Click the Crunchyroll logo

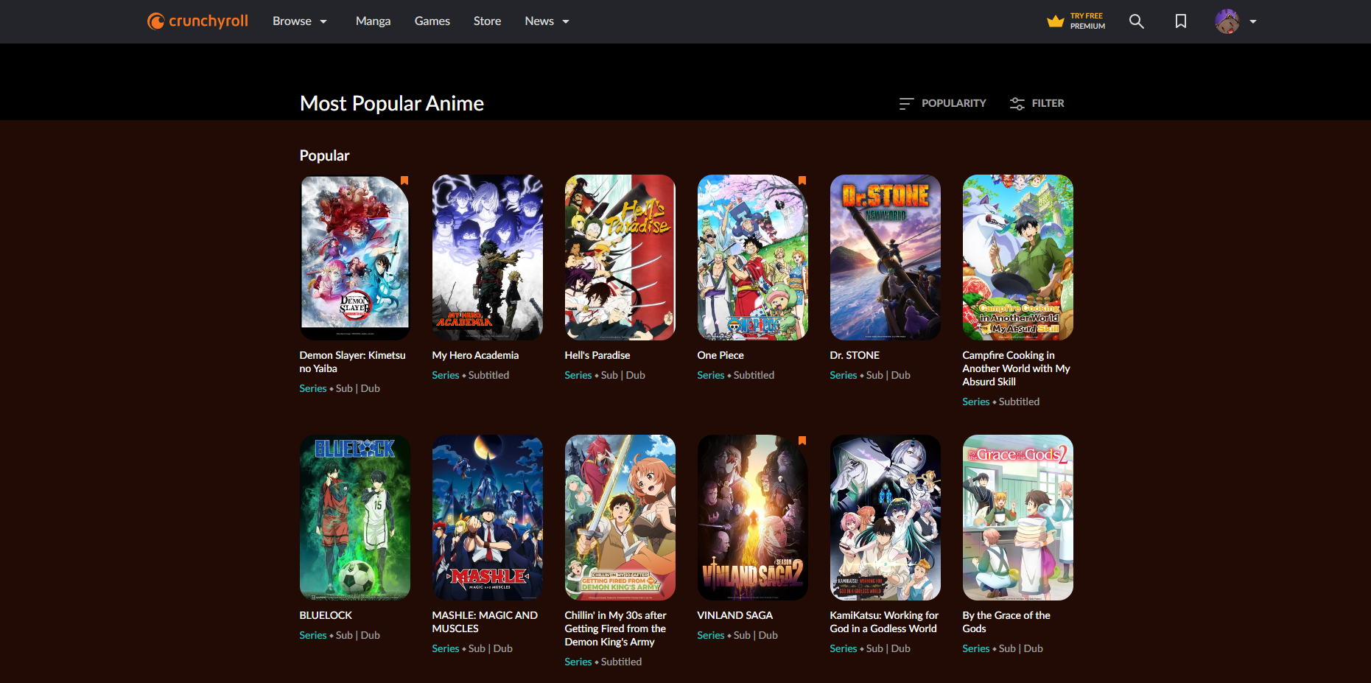click(x=197, y=21)
